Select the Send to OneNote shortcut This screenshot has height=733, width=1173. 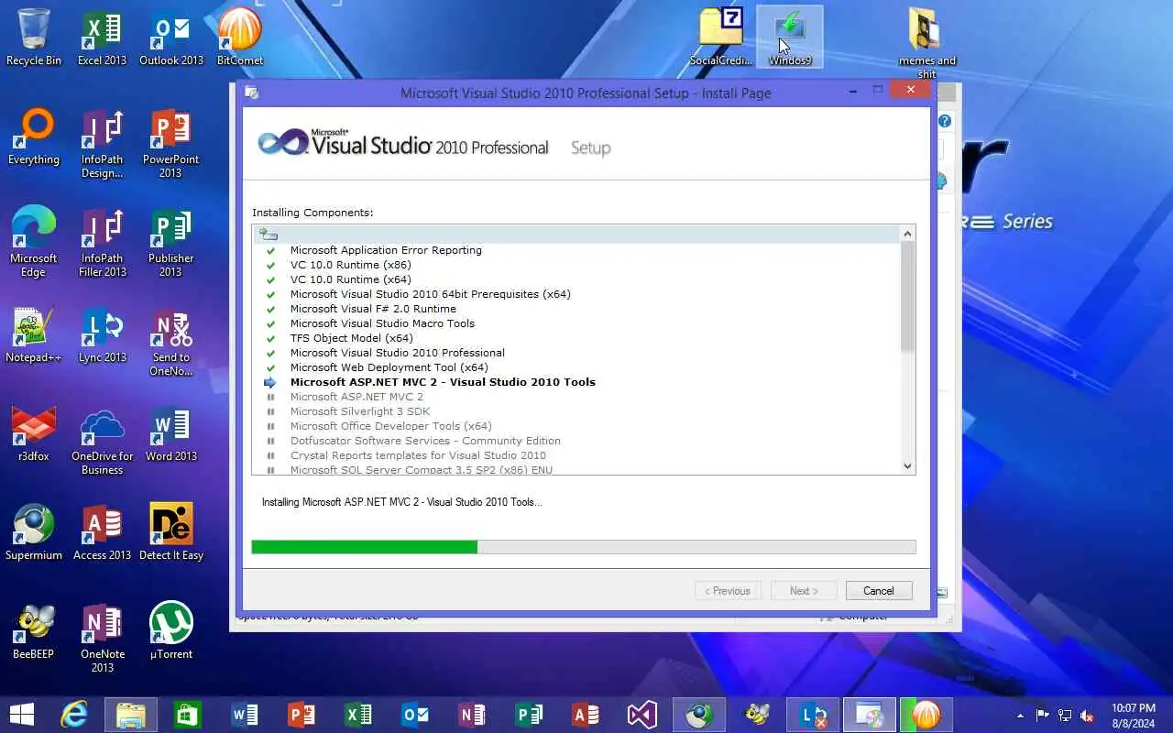coord(171,341)
